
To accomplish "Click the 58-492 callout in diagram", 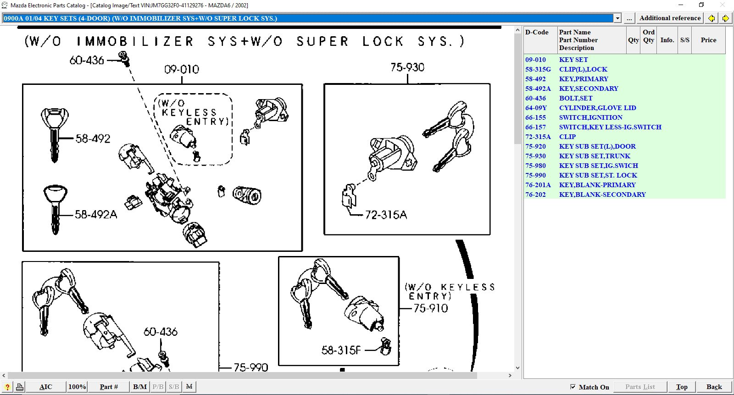I will point(93,139).
